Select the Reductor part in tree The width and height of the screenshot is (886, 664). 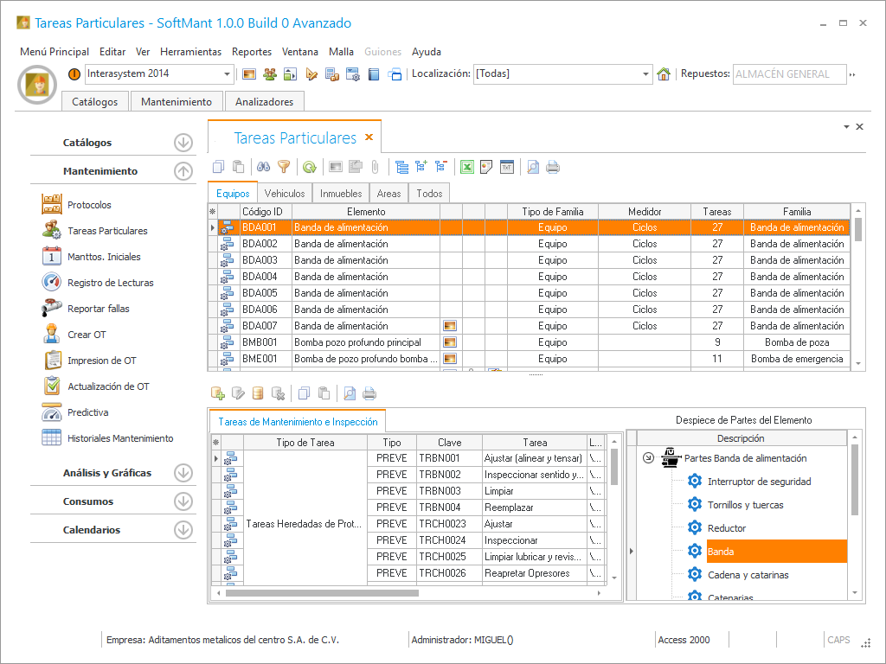point(726,528)
